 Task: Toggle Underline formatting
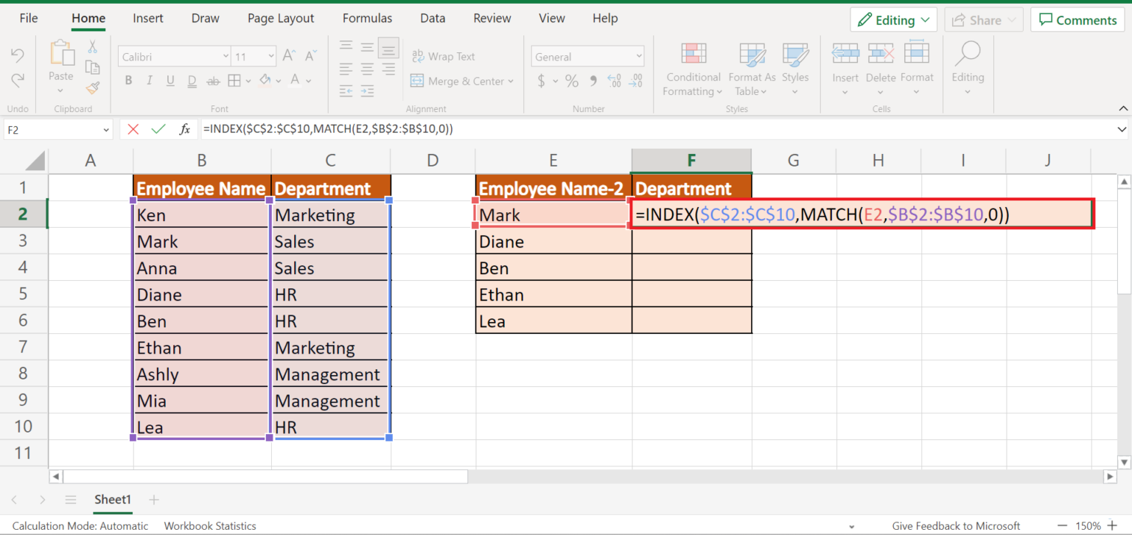point(170,80)
